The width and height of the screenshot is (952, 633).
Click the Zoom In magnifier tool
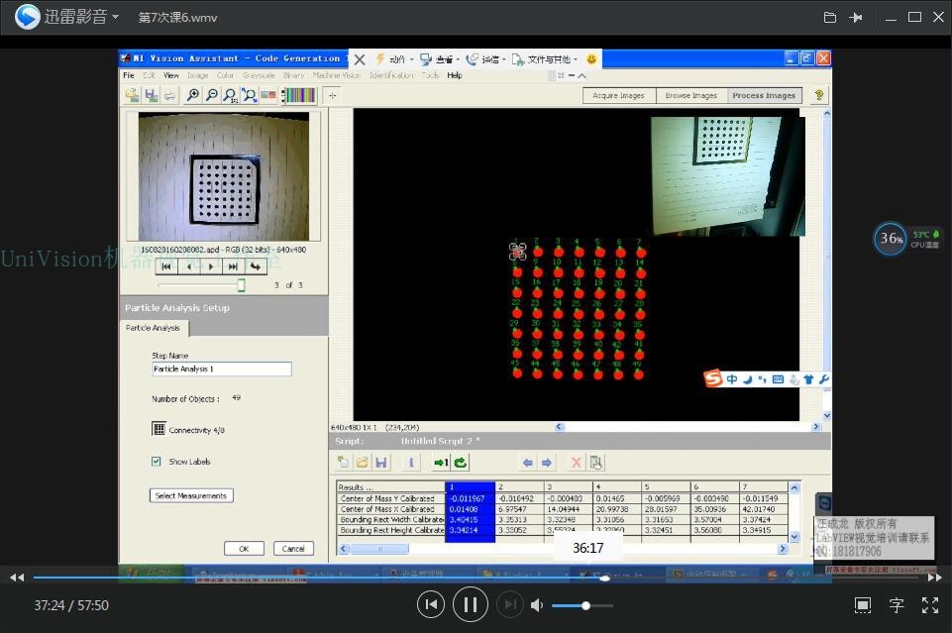[x=192, y=95]
